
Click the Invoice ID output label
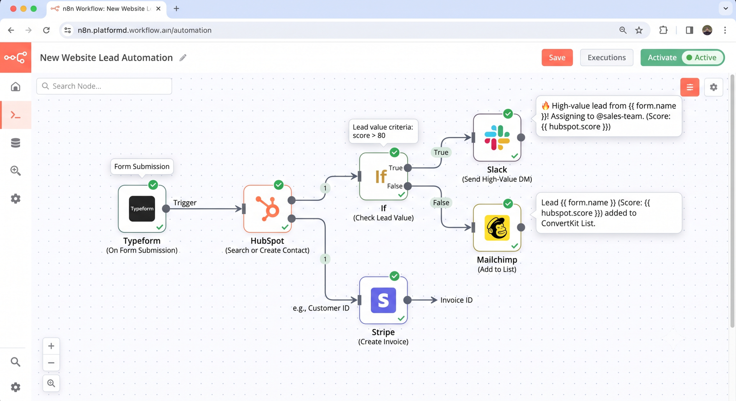click(456, 300)
